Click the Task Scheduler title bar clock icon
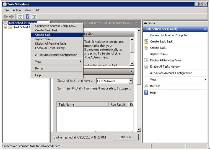Screen dimensions: 210x150 5,4
